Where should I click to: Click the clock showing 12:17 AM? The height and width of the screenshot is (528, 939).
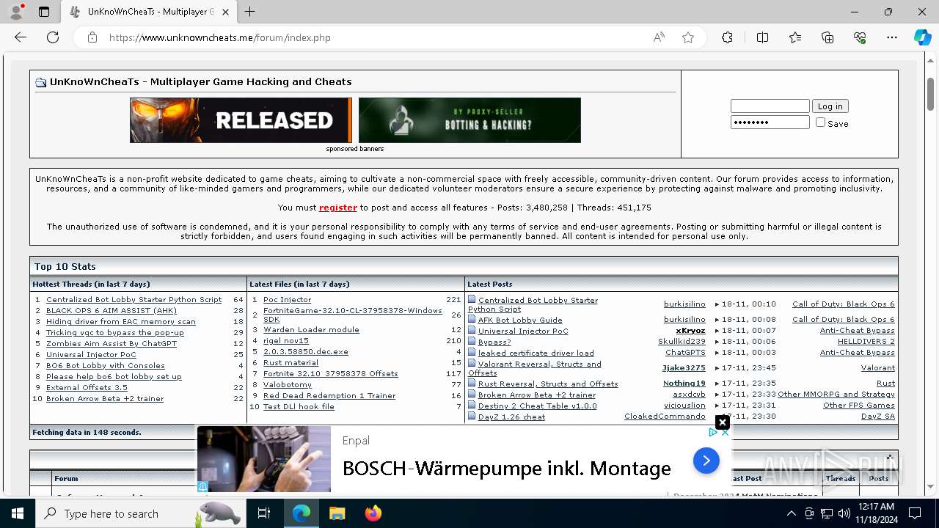[x=876, y=507]
